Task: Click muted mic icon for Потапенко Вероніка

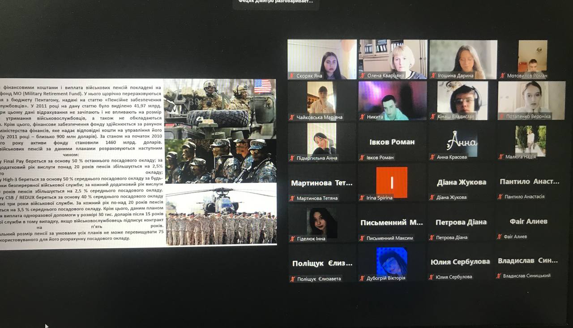Action: tap(502, 117)
